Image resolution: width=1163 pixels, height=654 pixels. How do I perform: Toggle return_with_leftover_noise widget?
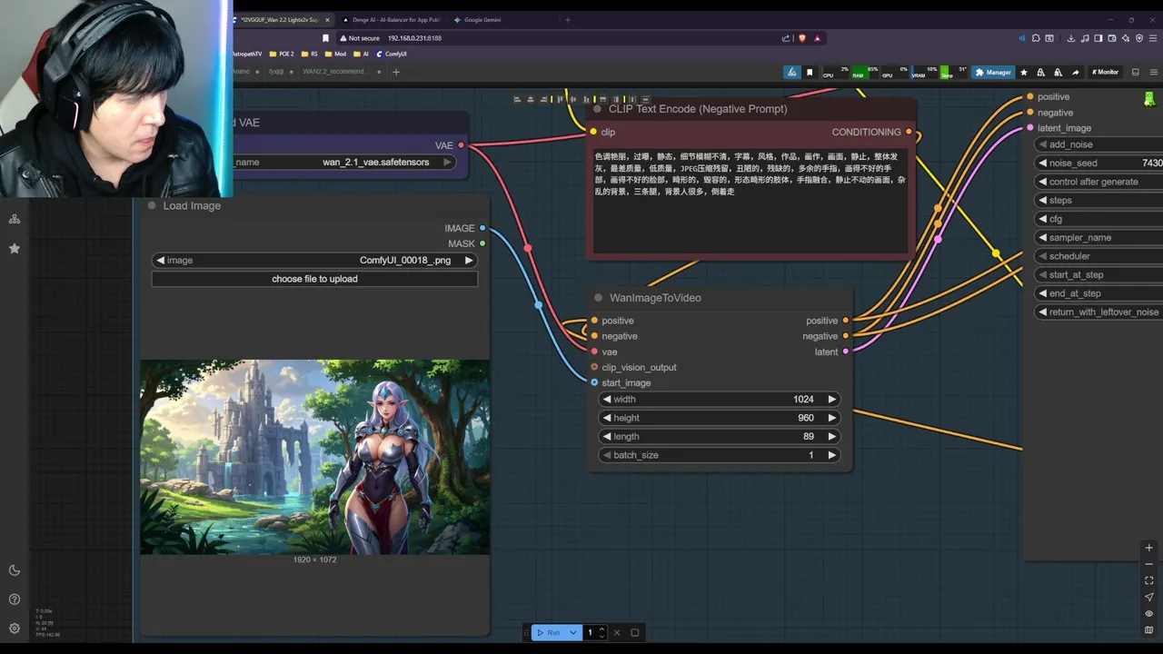point(1099,312)
